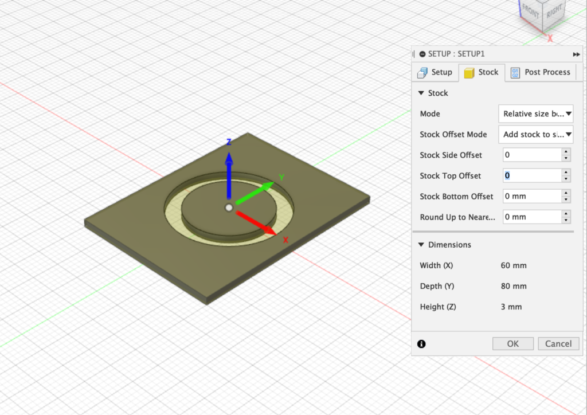
Task: Click the Width (X) 60 mm value
Action: [514, 265]
